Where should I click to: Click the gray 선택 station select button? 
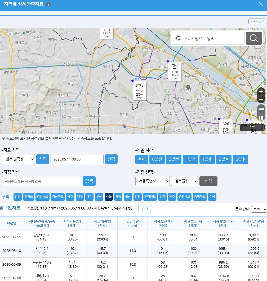tap(208, 181)
